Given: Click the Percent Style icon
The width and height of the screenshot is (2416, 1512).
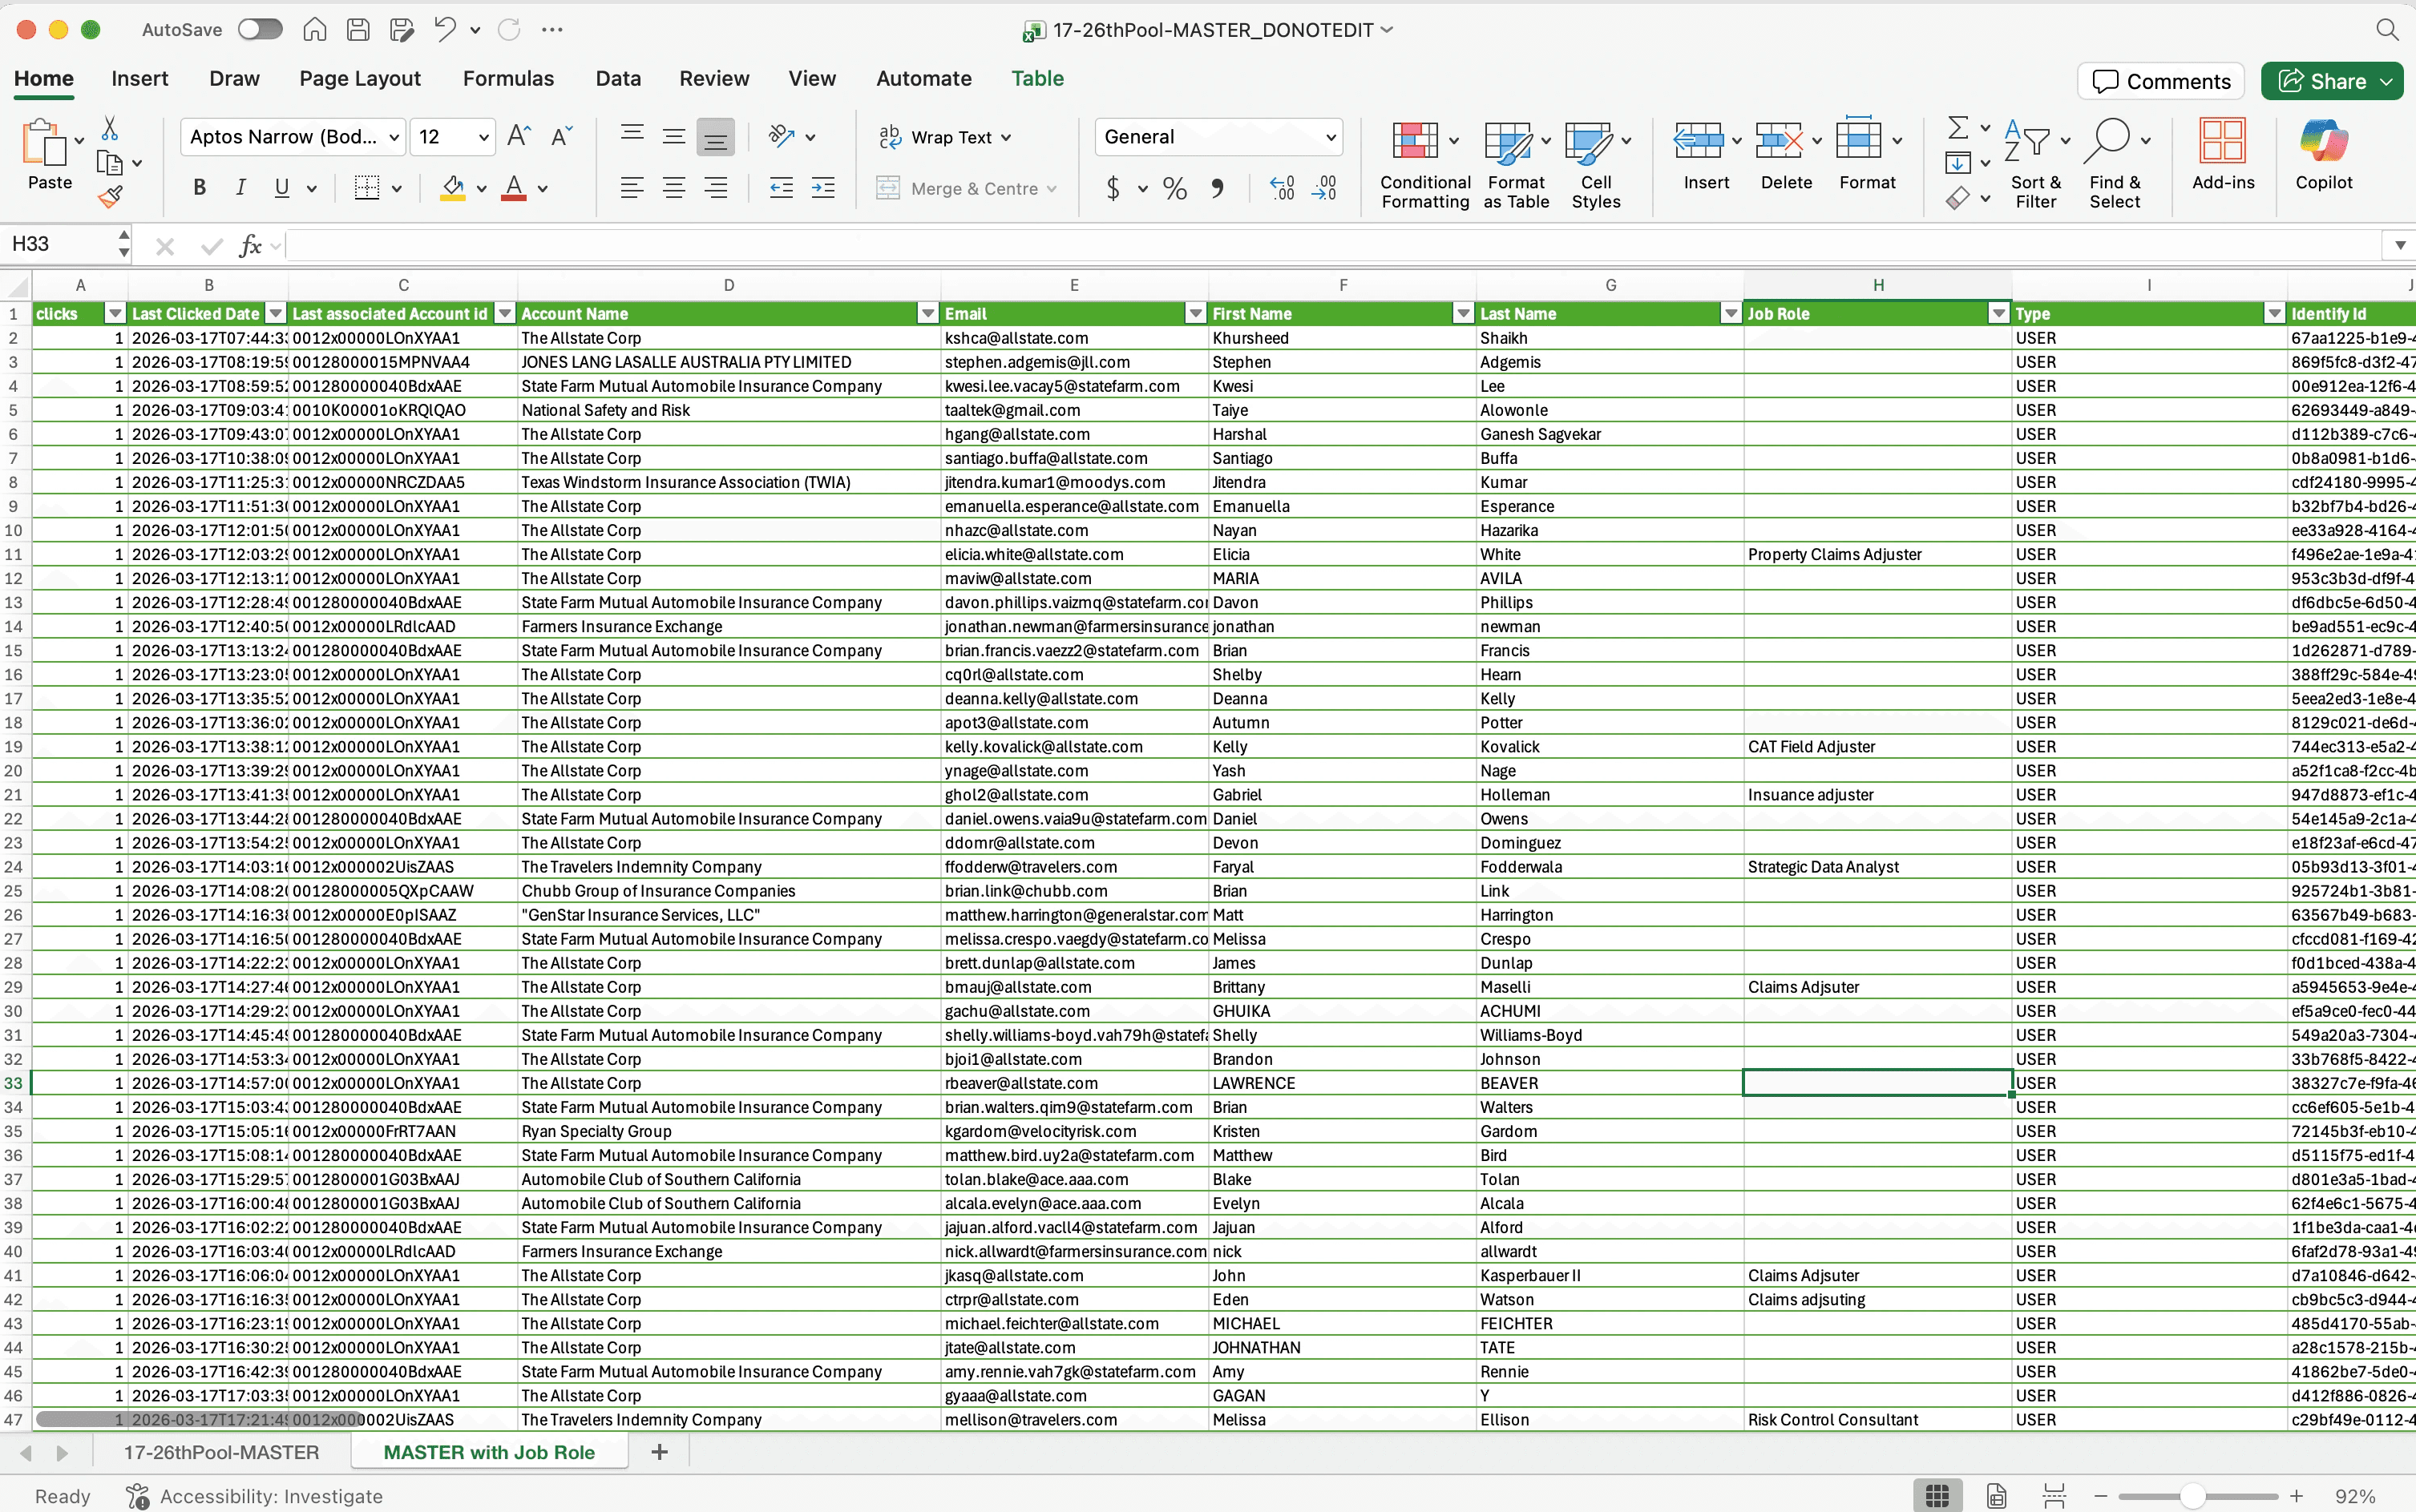Looking at the screenshot, I should click(1174, 188).
